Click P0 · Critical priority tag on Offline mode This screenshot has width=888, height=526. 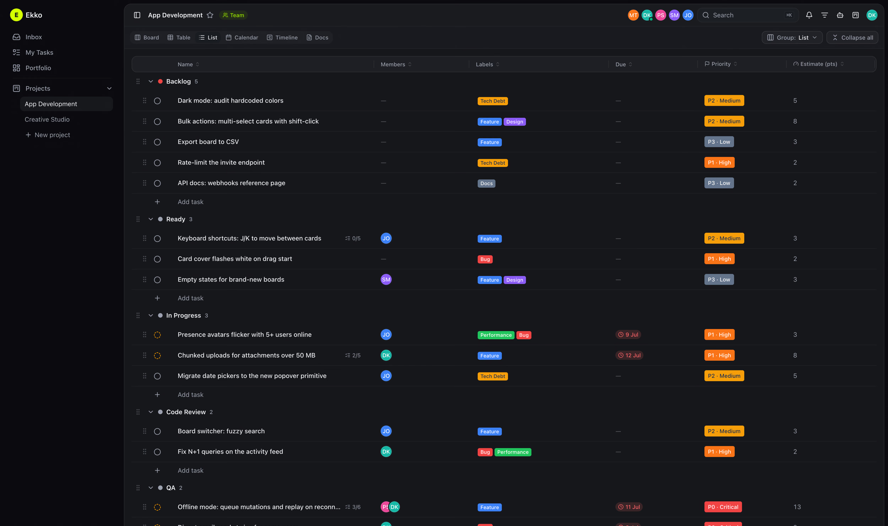(723, 507)
